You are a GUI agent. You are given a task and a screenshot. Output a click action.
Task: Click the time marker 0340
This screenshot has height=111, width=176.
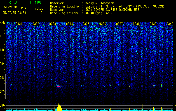pyautogui.click(x=170, y=24)
